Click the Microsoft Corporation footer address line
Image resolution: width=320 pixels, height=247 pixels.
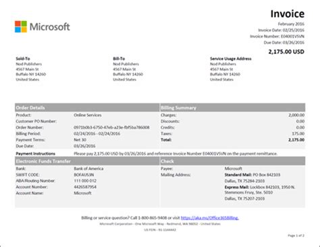coord(160,224)
